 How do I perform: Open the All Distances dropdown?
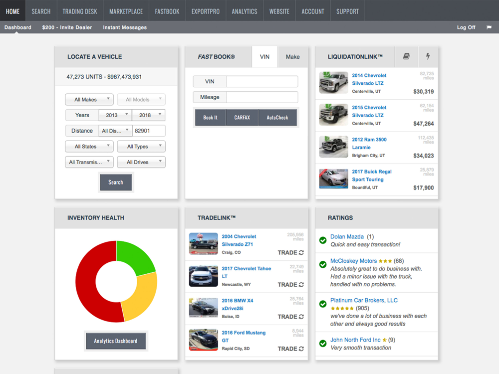point(115,131)
